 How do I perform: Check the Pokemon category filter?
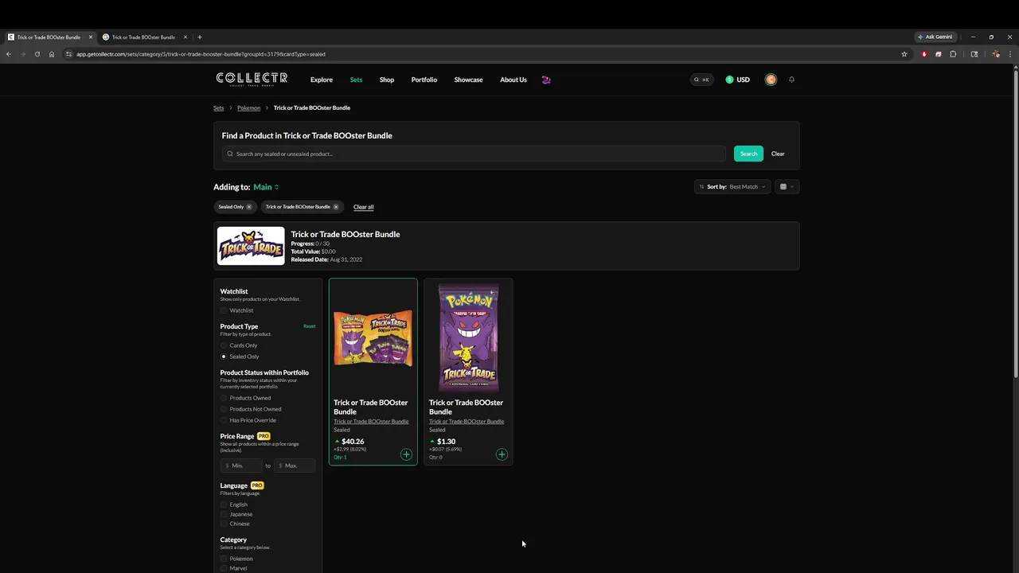(x=224, y=559)
